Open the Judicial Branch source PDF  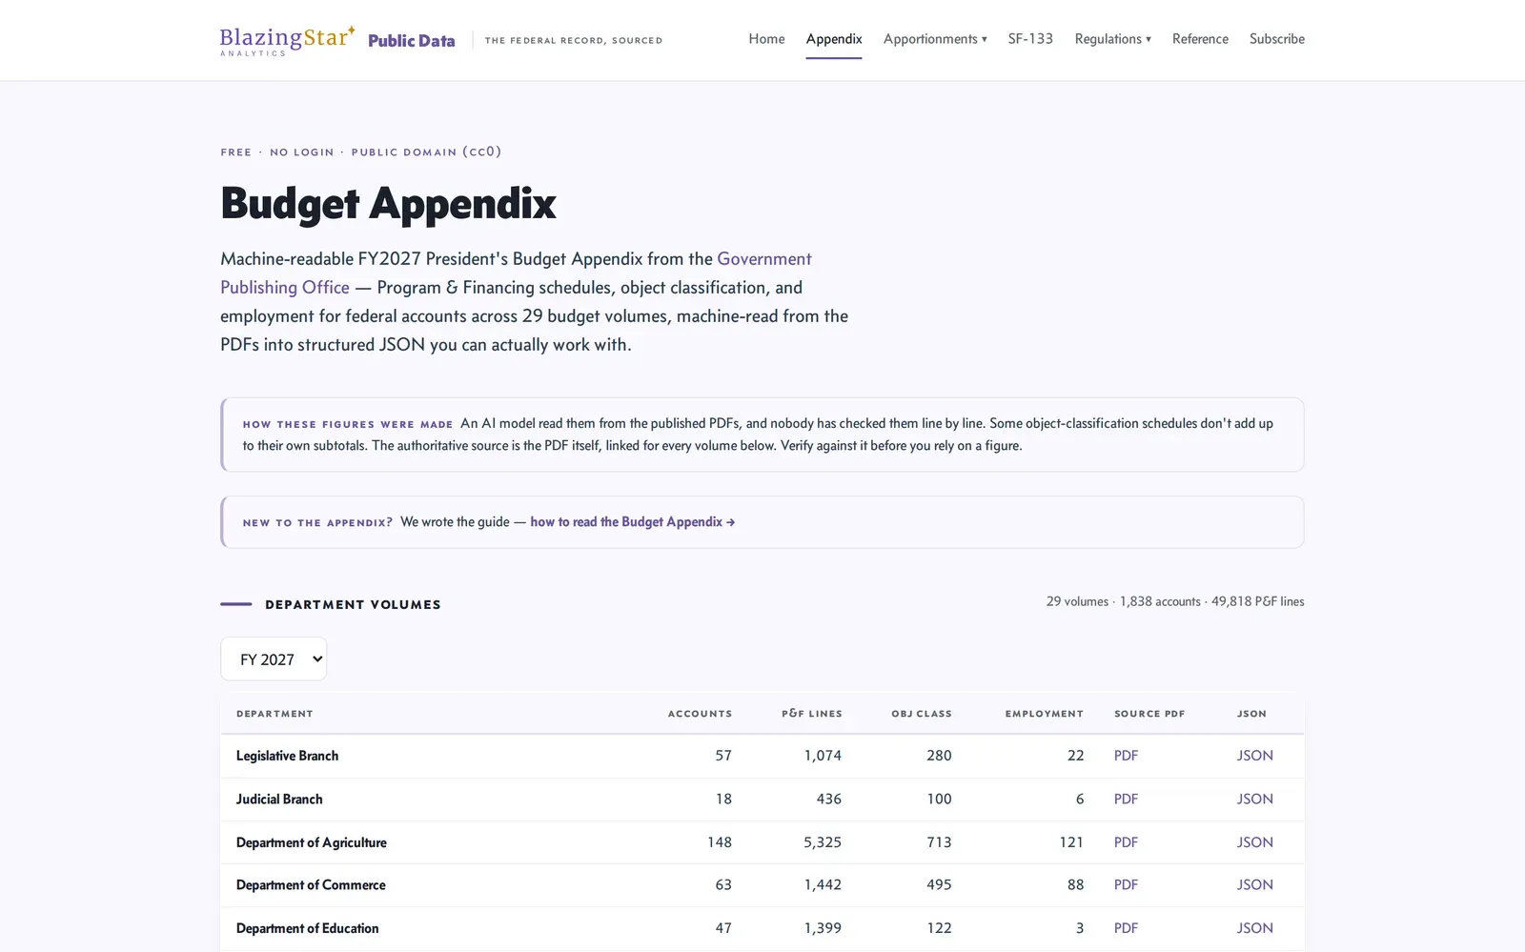(x=1126, y=799)
